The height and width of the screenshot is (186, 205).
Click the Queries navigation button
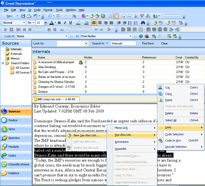(16, 138)
